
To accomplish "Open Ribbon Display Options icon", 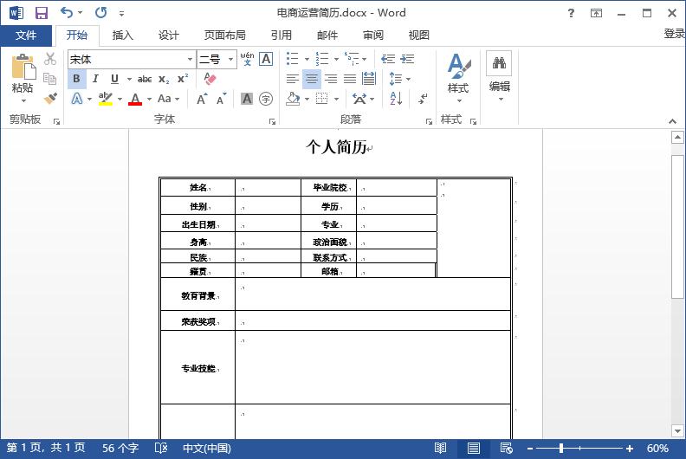I will pyautogui.click(x=596, y=13).
